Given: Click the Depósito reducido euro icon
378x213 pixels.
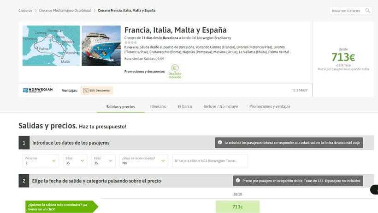Looking at the screenshot, I should click(x=175, y=68).
